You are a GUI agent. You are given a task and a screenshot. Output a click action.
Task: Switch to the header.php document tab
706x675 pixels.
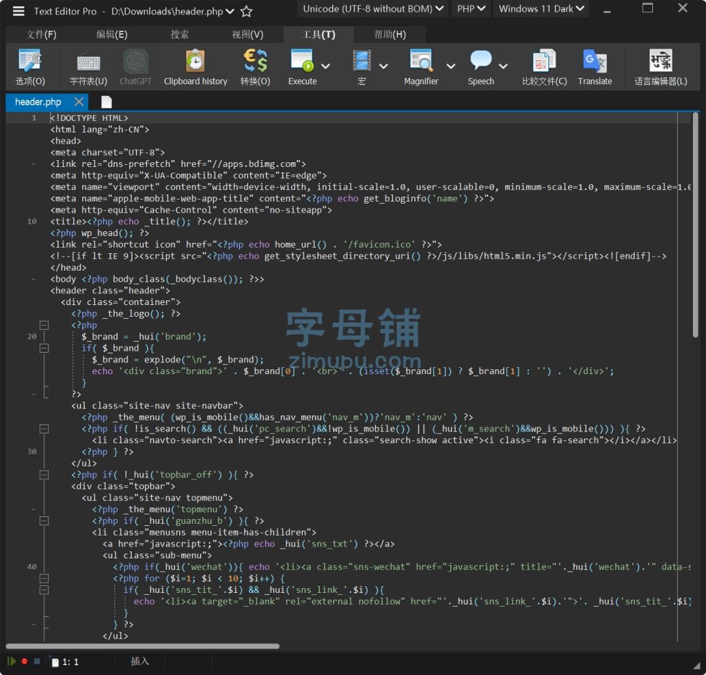tap(38, 102)
